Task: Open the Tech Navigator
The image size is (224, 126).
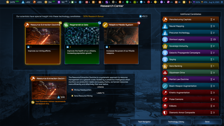Action: click(144, 122)
